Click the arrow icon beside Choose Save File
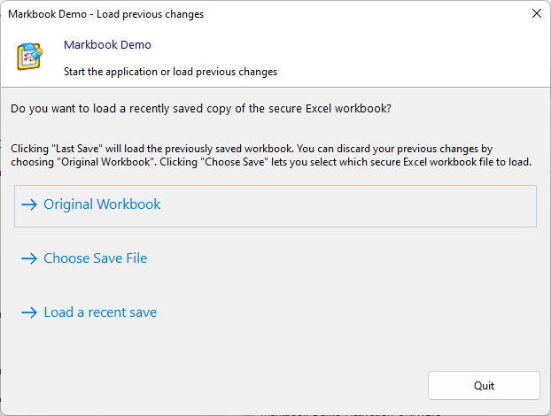The width and height of the screenshot is (551, 416). tap(29, 259)
